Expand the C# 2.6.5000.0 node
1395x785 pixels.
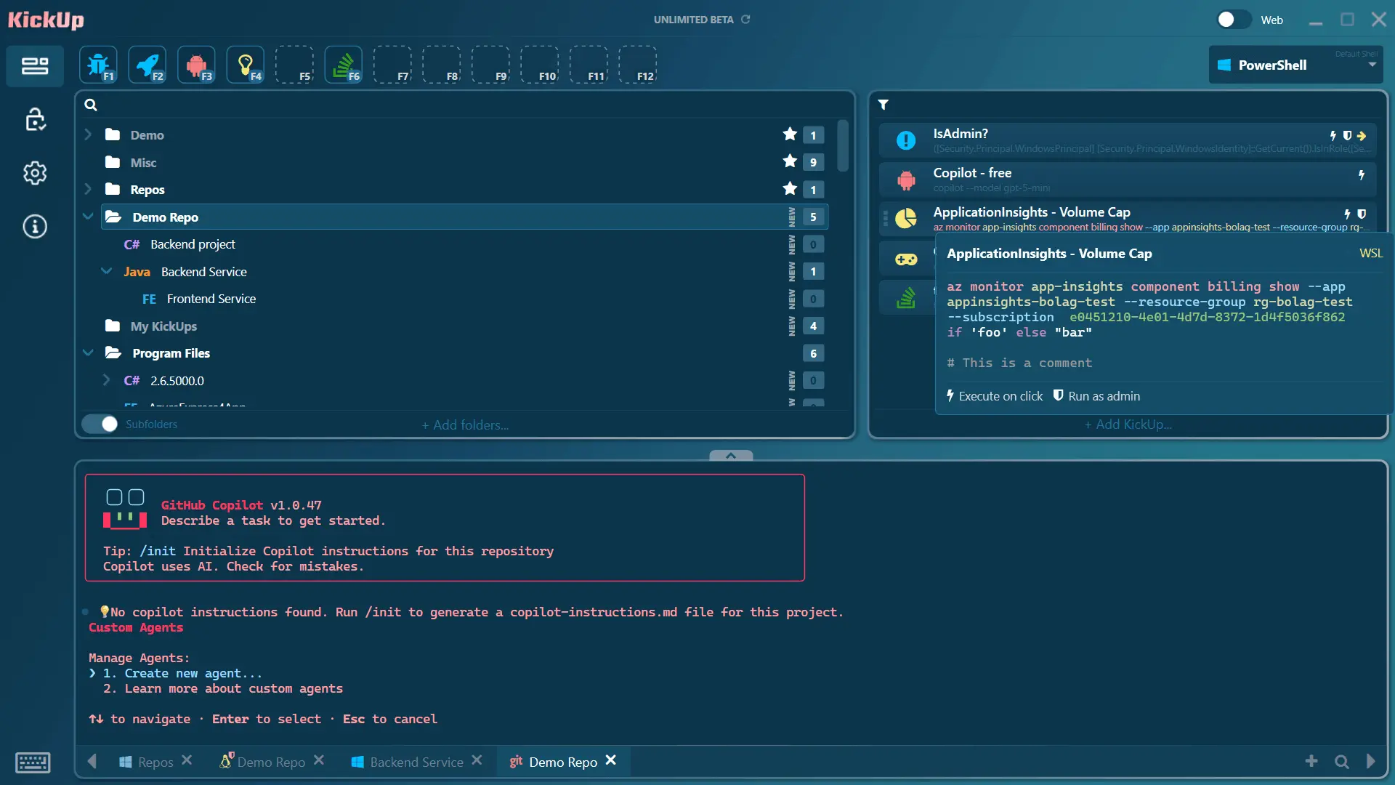[x=107, y=380]
